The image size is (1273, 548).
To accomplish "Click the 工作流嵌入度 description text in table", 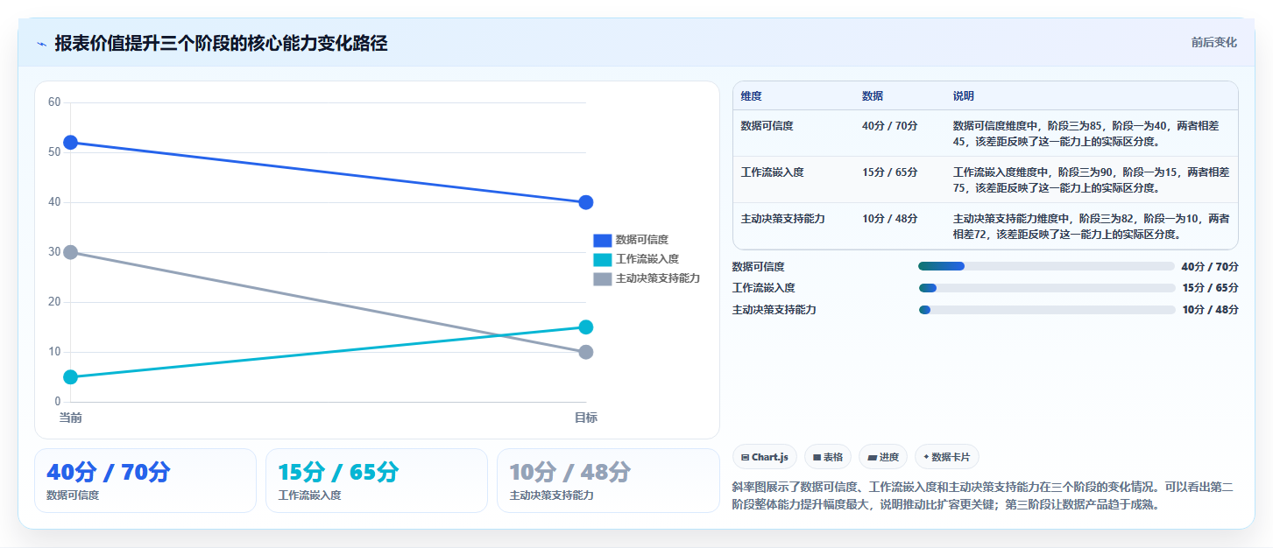I will 1091,179.
